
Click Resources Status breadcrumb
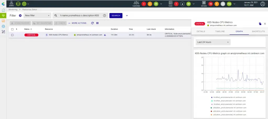click(x=30, y=10)
